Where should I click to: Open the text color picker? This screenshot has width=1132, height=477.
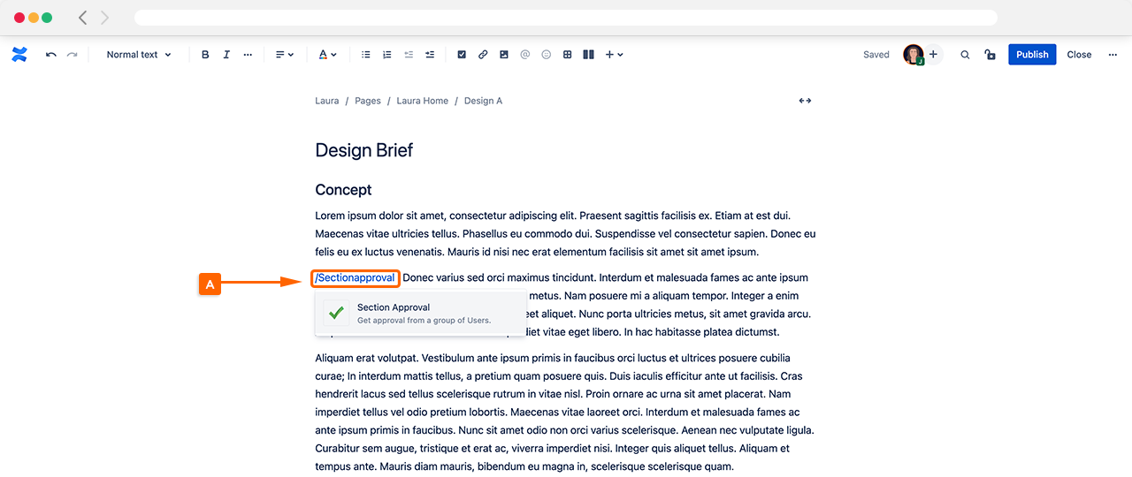pyautogui.click(x=326, y=55)
